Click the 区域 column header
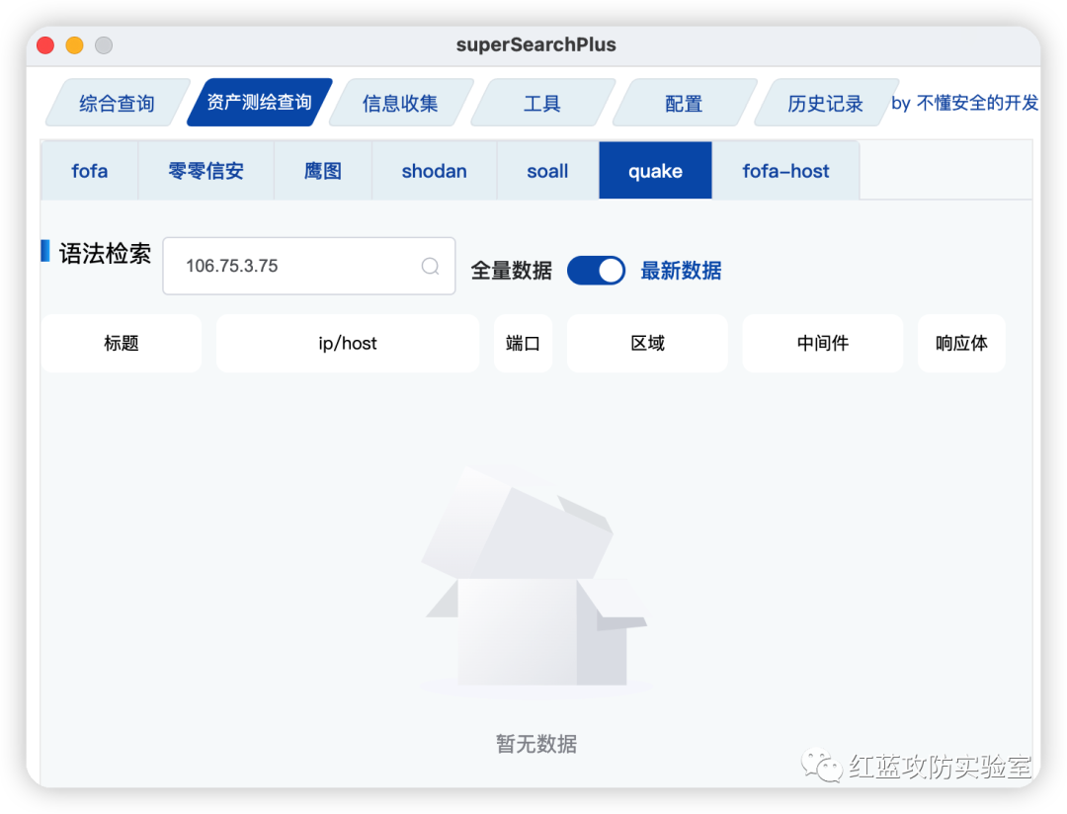The image size is (1067, 814). click(x=647, y=343)
